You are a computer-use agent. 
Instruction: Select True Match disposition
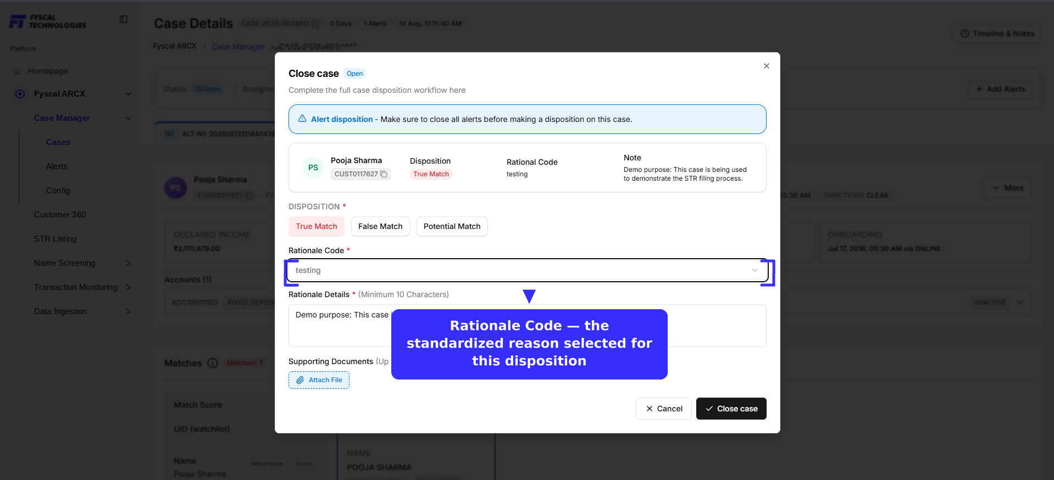coord(317,226)
